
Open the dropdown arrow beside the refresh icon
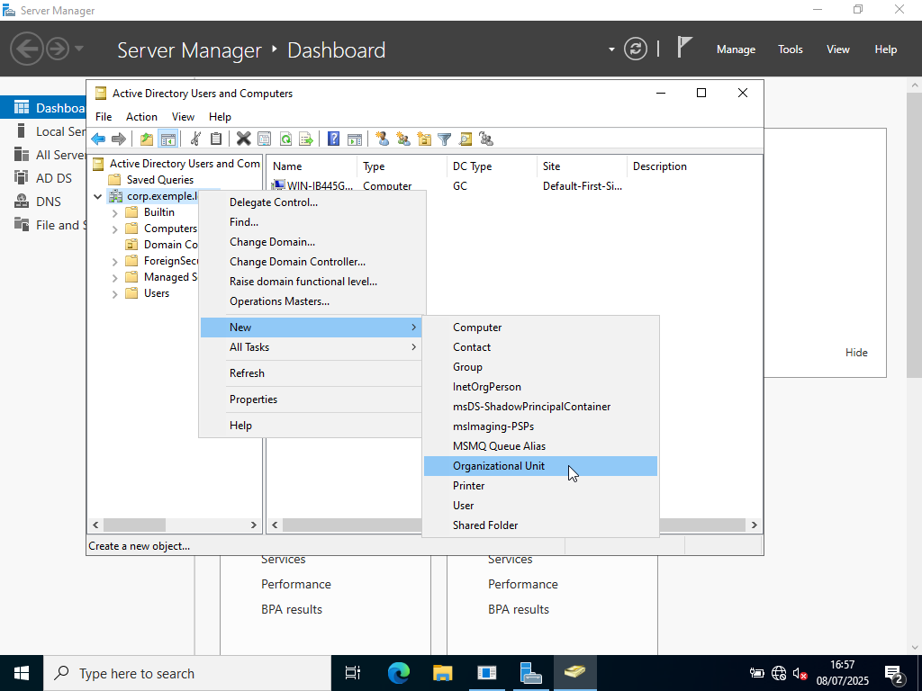pos(611,49)
